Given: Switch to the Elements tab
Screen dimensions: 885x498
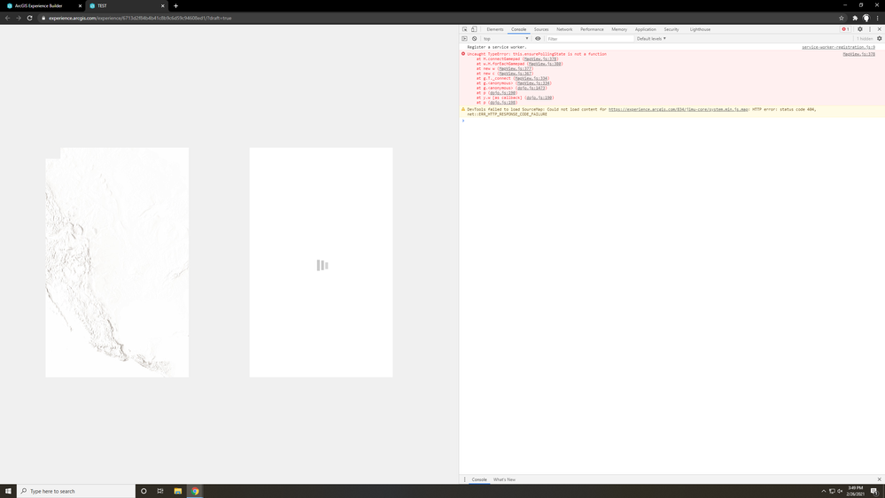Looking at the screenshot, I should pyautogui.click(x=495, y=29).
